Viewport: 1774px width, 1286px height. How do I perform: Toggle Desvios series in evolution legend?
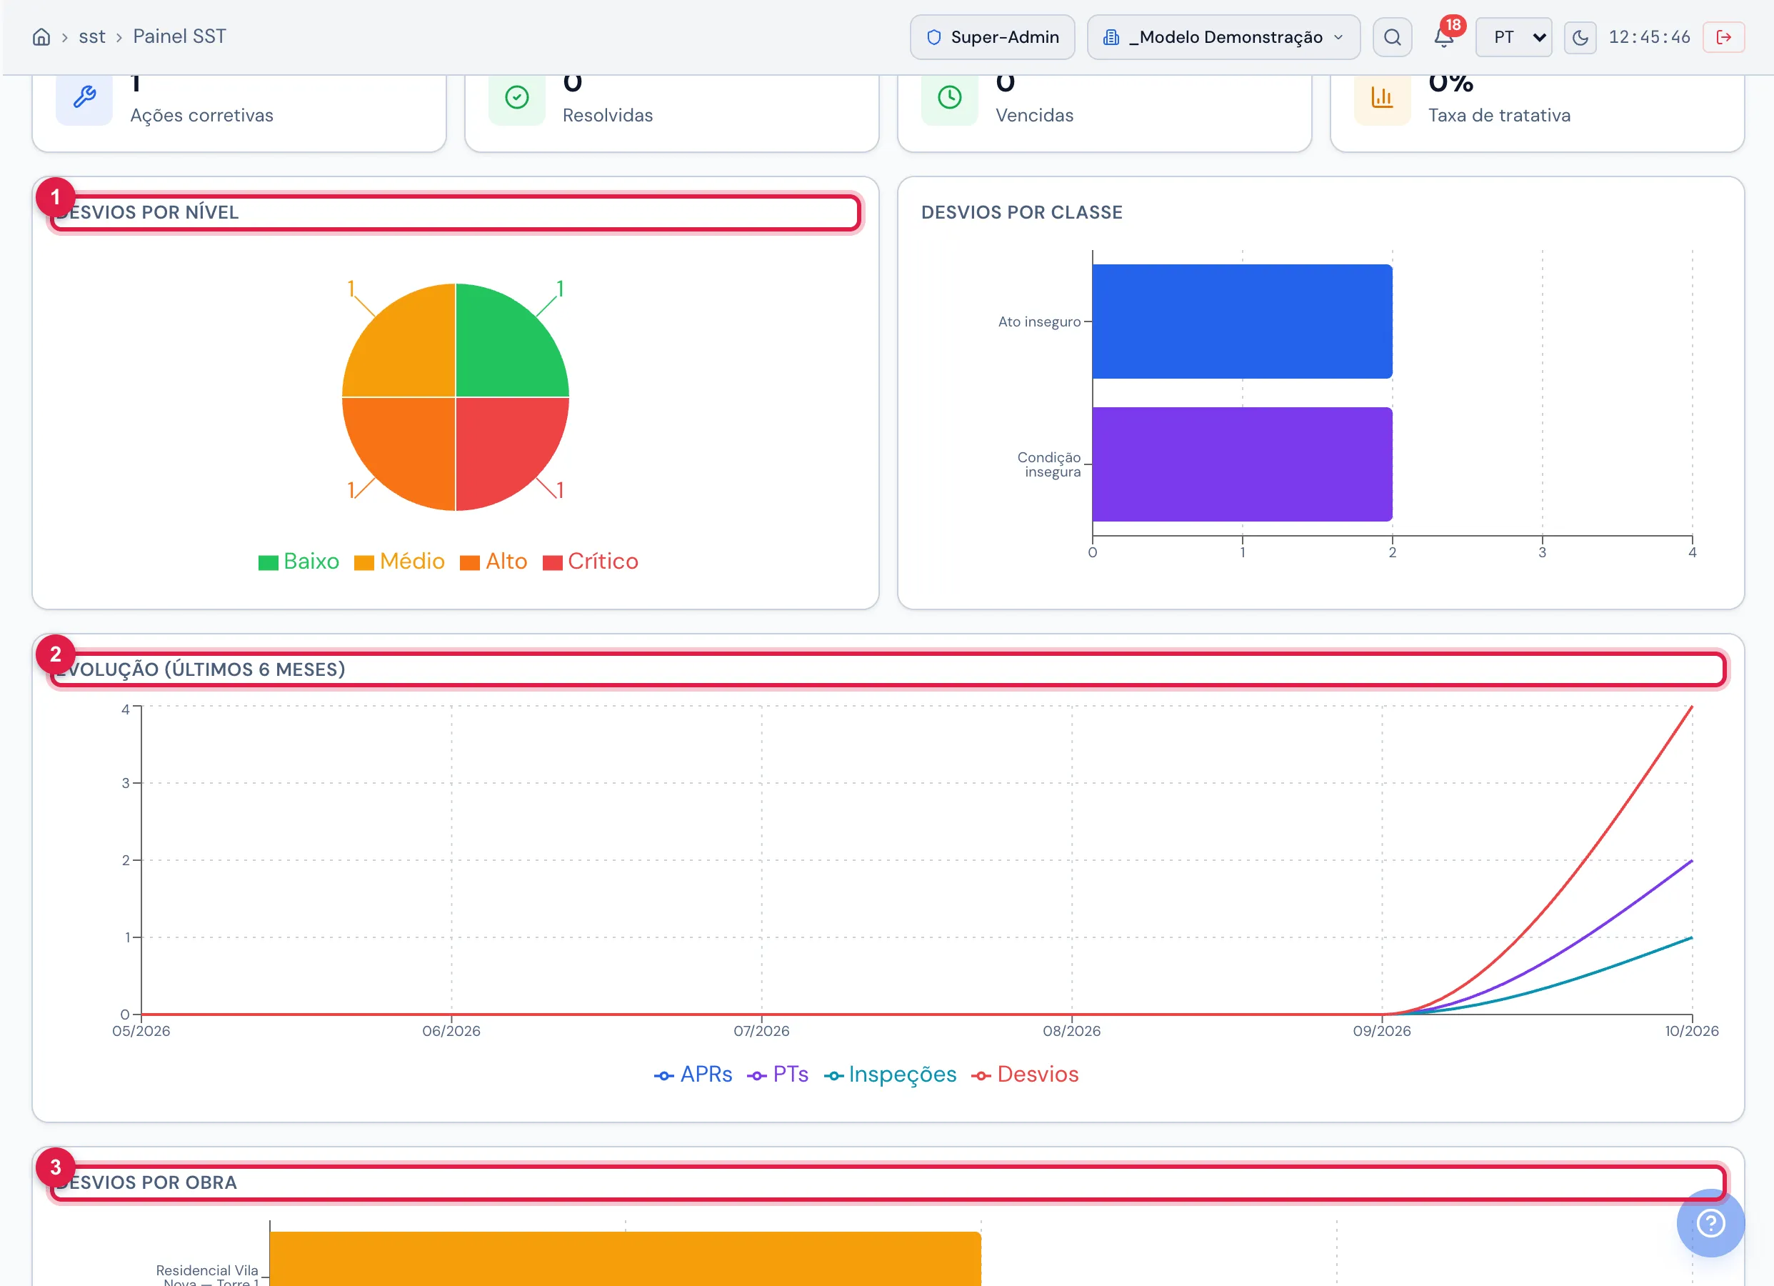coord(1025,1075)
